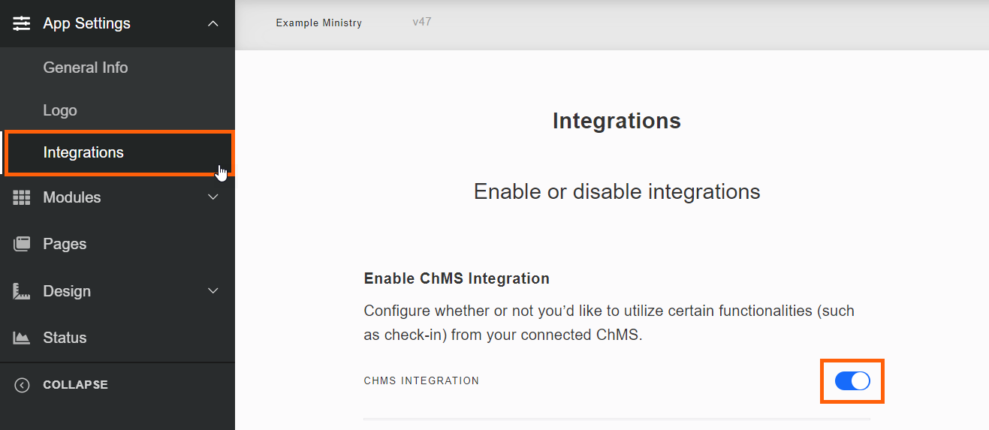
Task: Click the circled arrow collapse icon
Action: [22, 385]
